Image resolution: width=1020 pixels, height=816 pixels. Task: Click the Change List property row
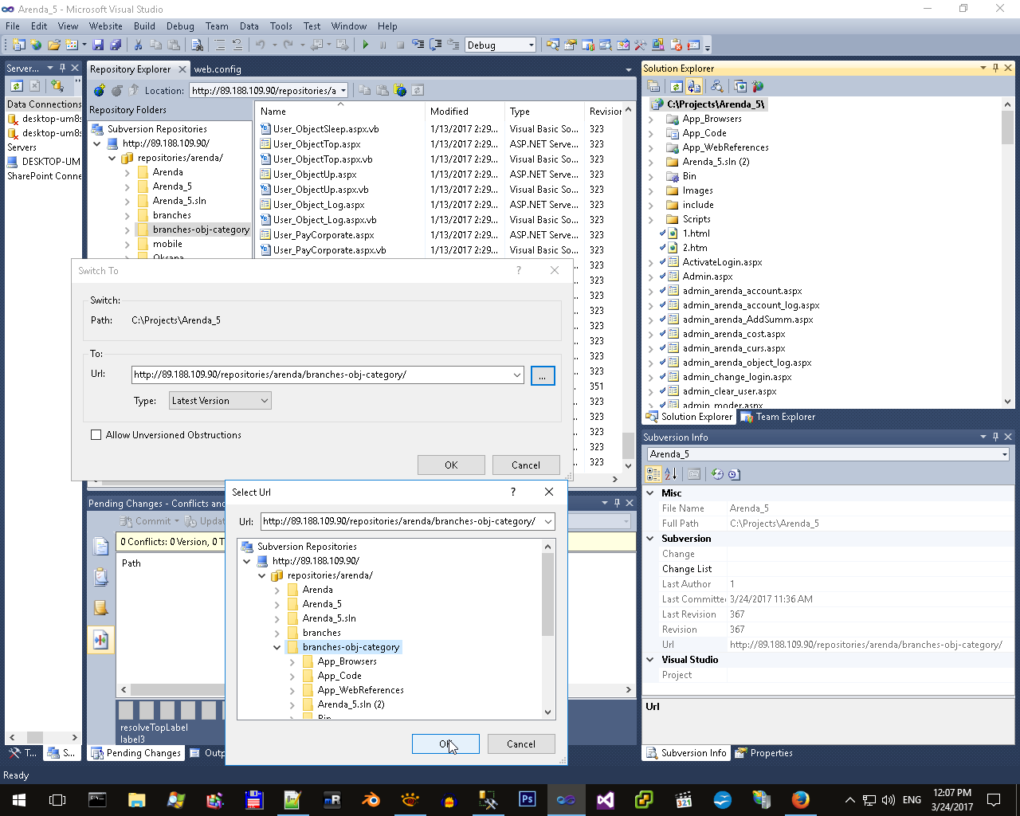point(829,569)
